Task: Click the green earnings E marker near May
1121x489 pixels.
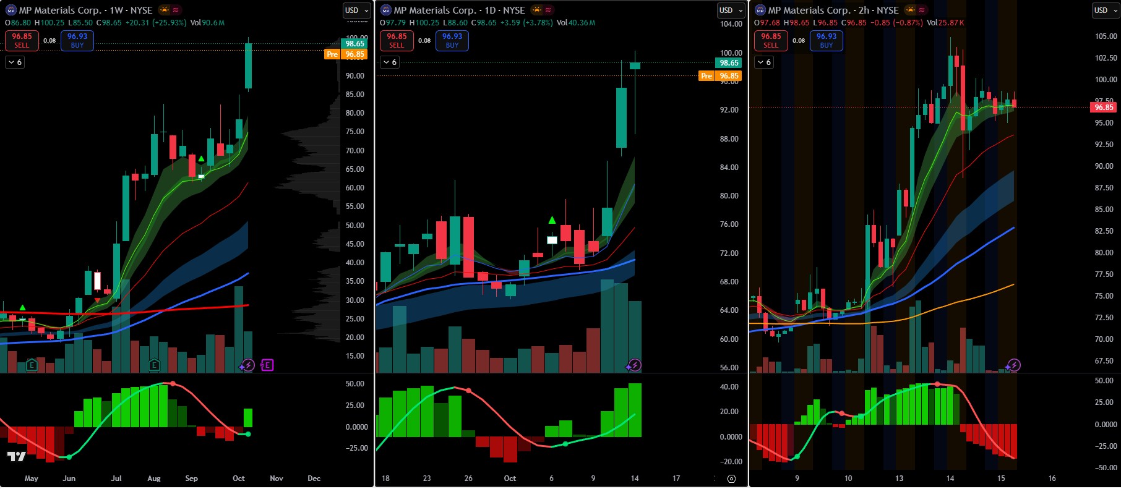Action: pyautogui.click(x=32, y=365)
